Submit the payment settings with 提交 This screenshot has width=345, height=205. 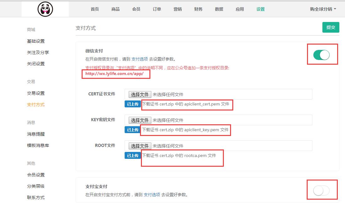click(x=331, y=27)
